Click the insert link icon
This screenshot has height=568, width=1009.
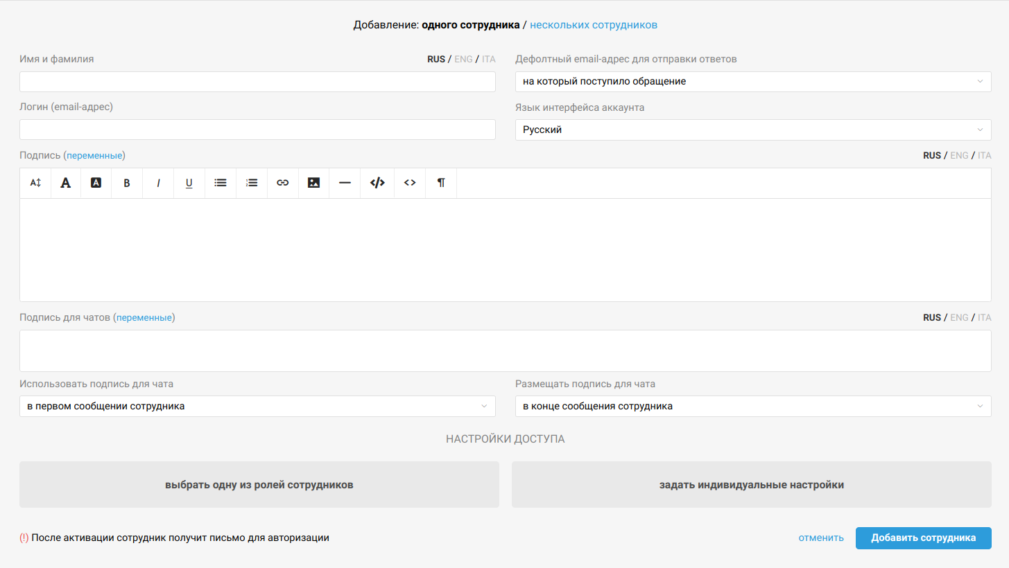point(282,183)
